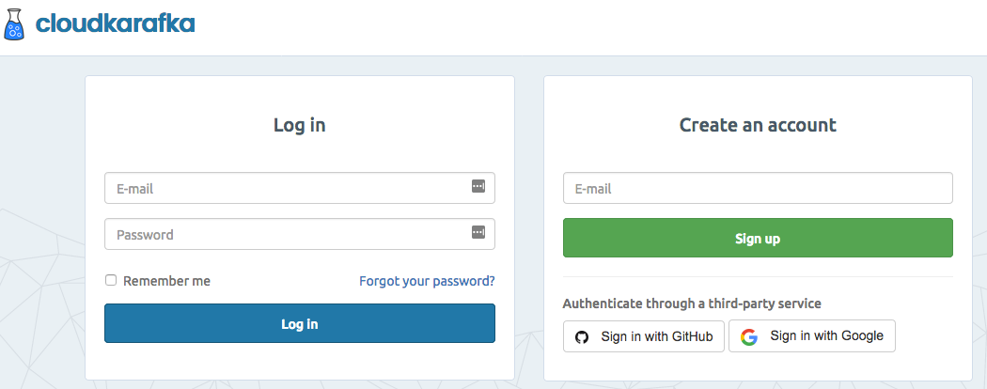Click the Google G logo icon
987x389 pixels.
coord(749,336)
